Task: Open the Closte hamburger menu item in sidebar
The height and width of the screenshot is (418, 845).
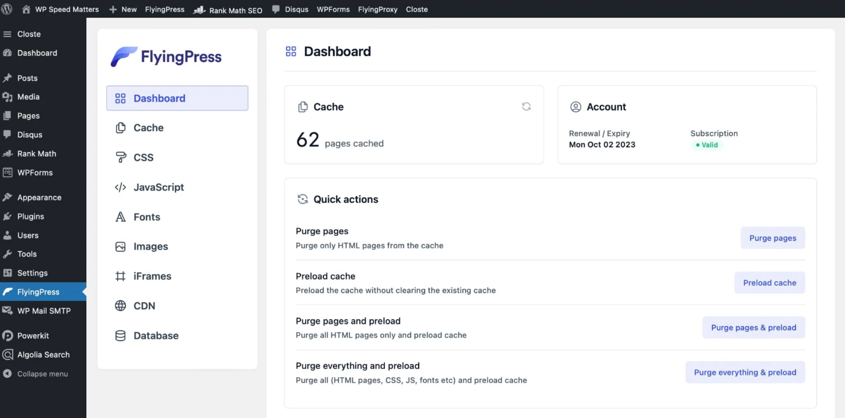Action: (43, 34)
